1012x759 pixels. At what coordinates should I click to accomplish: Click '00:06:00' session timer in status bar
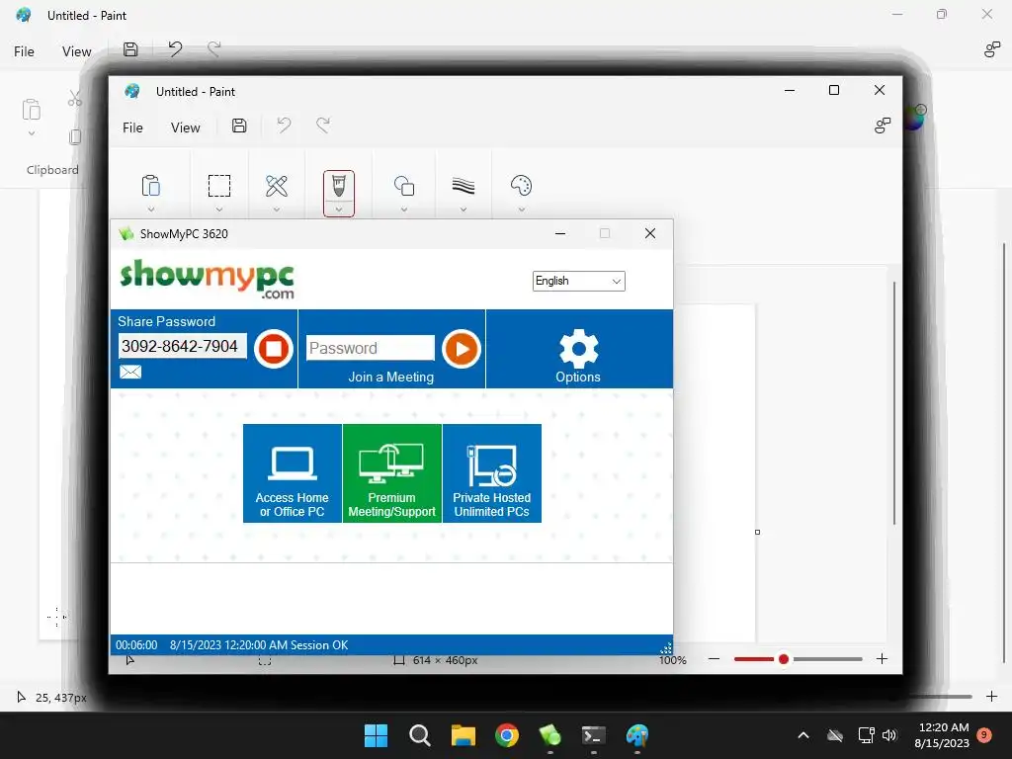[136, 644]
